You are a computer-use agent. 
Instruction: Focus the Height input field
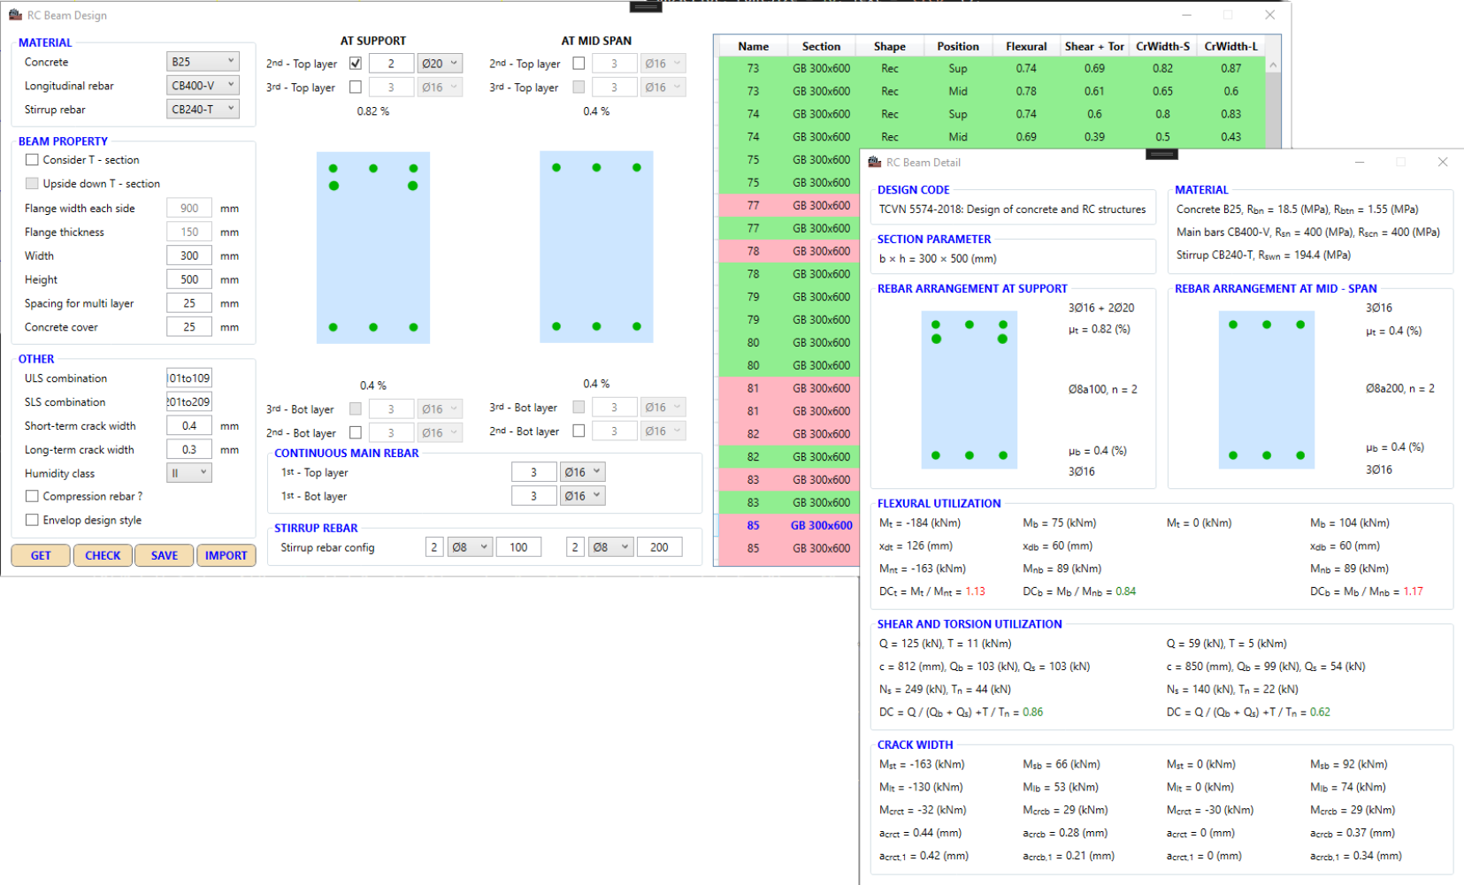189,279
